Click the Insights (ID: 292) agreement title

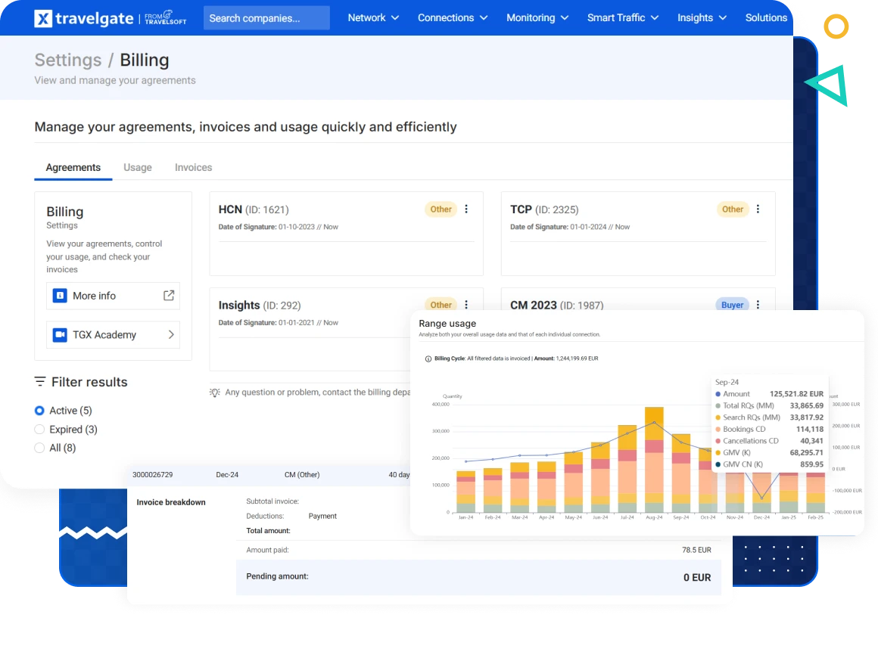point(260,305)
